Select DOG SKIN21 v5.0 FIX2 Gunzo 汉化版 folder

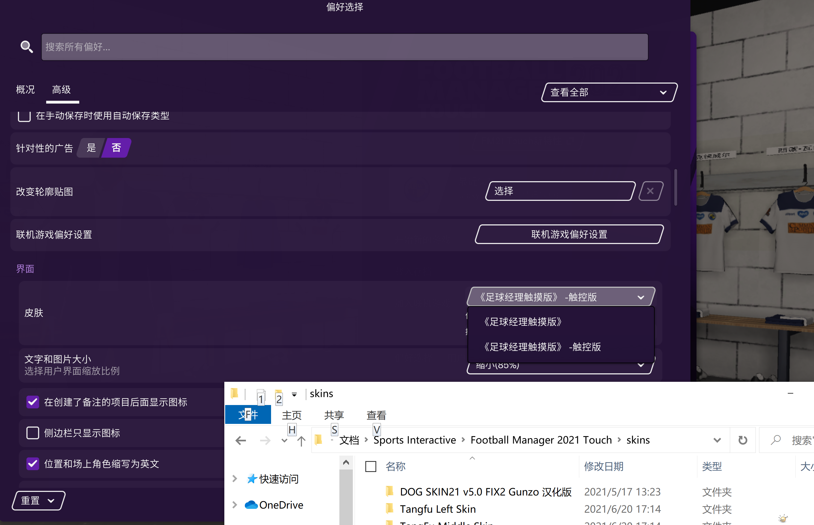click(x=486, y=492)
